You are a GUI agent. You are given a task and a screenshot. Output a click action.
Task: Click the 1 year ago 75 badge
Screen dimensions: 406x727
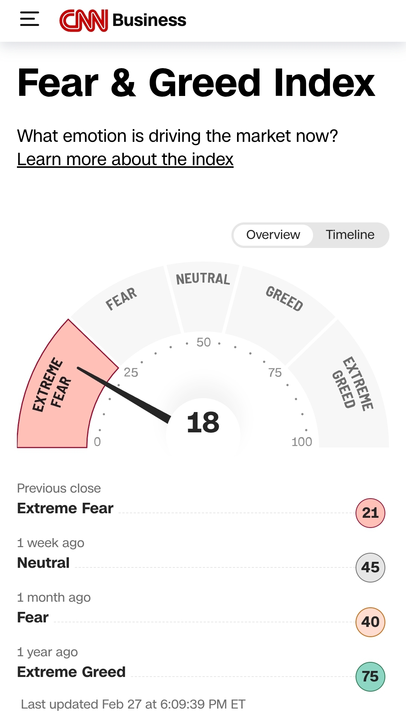click(x=370, y=677)
